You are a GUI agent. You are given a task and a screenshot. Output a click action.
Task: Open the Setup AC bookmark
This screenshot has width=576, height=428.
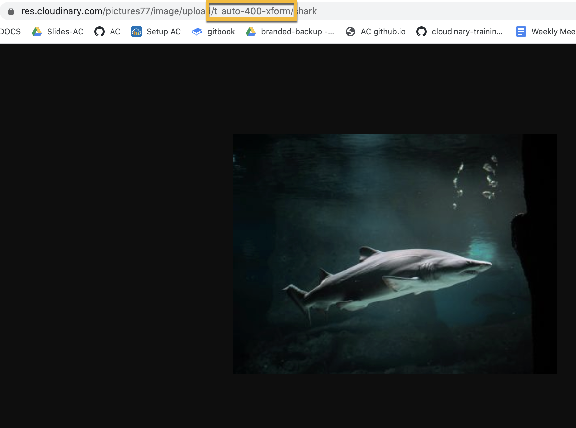(x=156, y=32)
